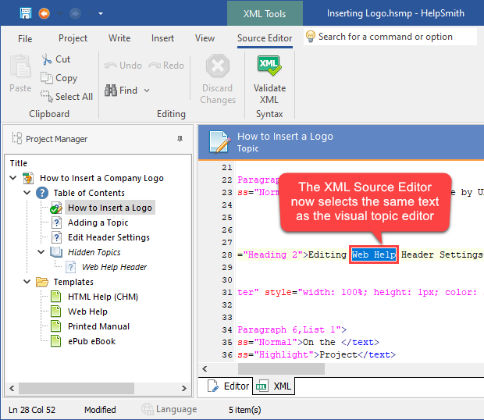Click the topic icon beside Edit Header Settings
The image size is (484, 420).
click(x=56, y=237)
